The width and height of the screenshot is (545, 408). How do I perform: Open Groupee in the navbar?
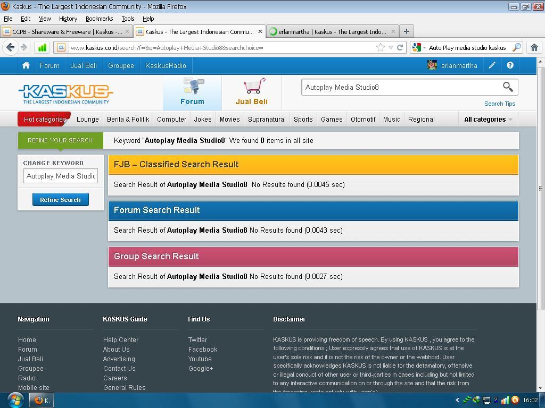pos(121,65)
